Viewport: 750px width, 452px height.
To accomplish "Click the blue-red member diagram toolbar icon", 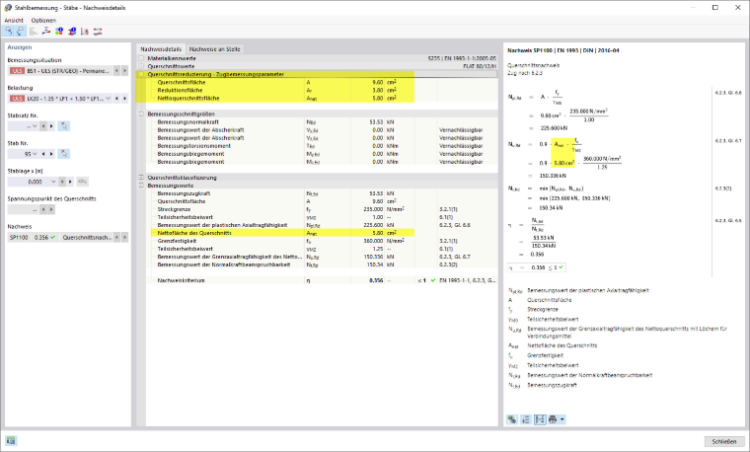I will [46, 32].
